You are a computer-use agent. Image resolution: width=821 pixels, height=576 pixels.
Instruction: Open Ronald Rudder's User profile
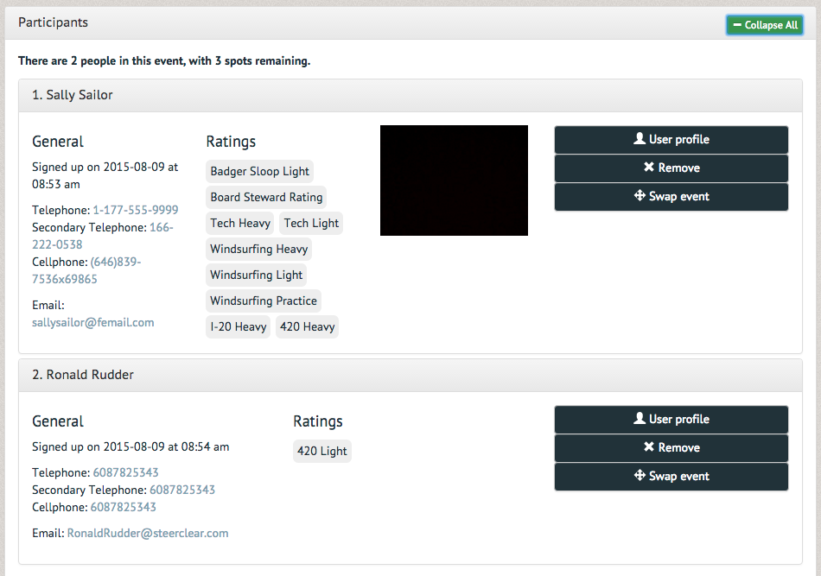(671, 420)
